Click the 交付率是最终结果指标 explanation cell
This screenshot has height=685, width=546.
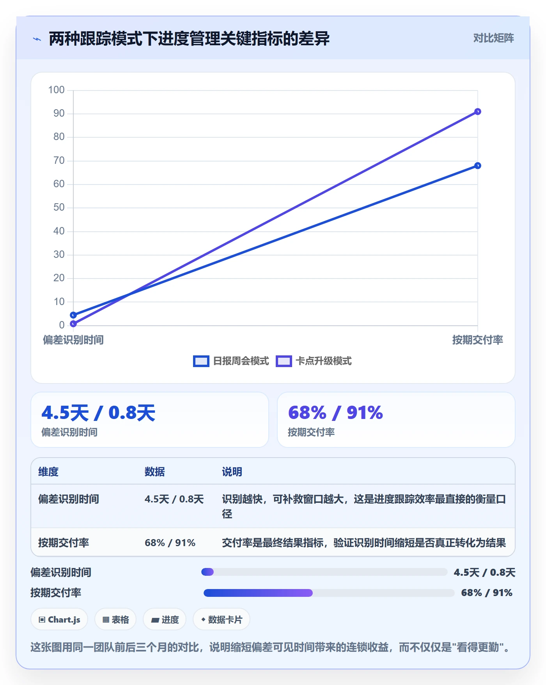(x=364, y=543)
